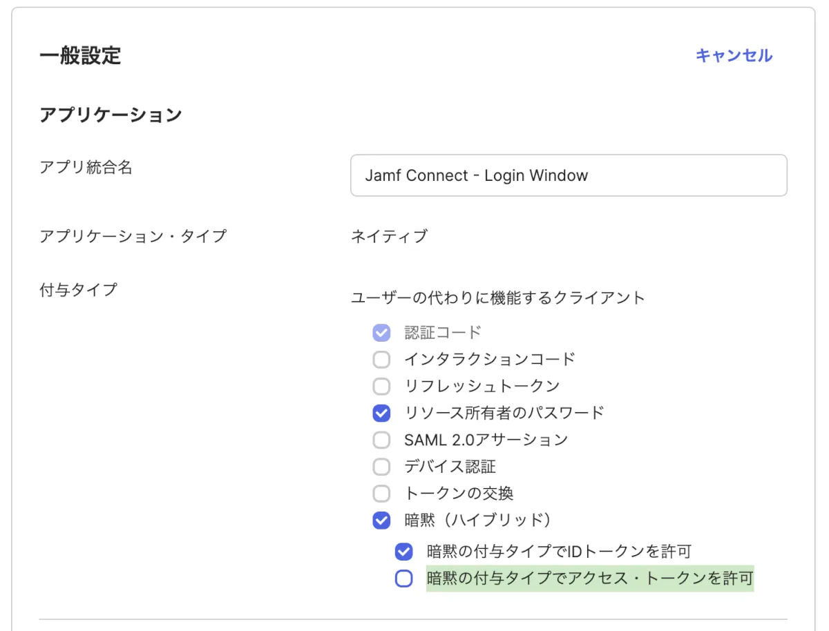829x631 pixels.
Task: Check the リフレッシュトークン checkbox
Action: (x=381, y=386)
